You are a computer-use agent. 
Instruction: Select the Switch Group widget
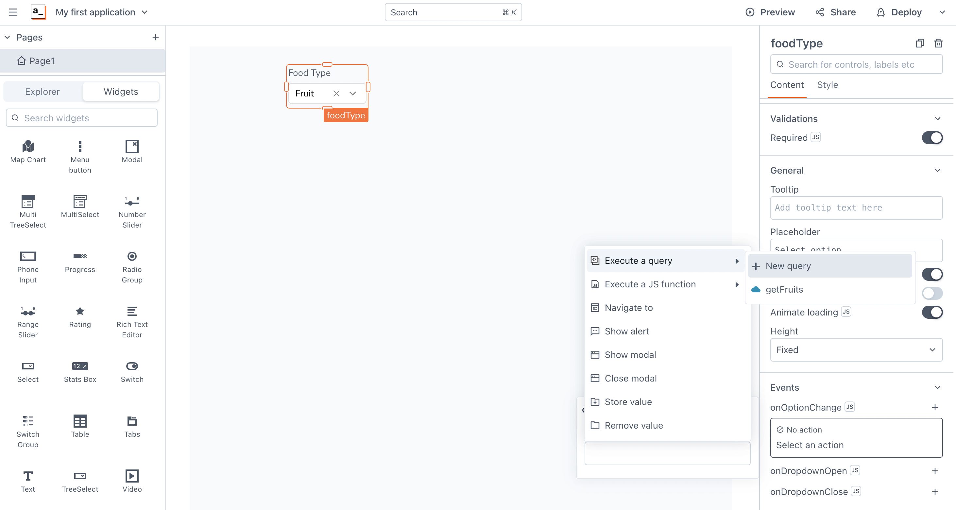[x=28, y=432]
